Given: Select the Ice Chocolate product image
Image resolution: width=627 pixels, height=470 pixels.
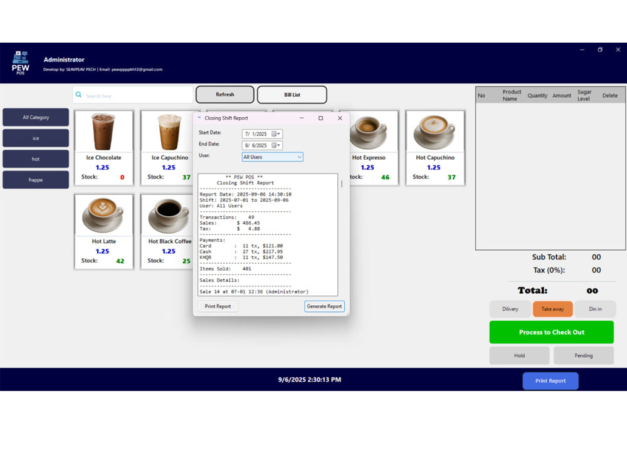Looking at the screenshot, I should click(x=103, y=132).
